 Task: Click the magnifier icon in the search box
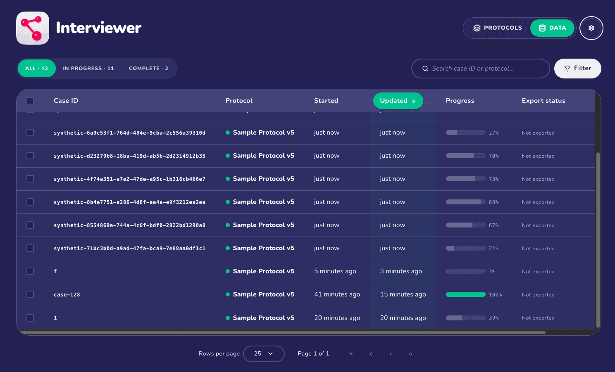click(x=425, y=69)
